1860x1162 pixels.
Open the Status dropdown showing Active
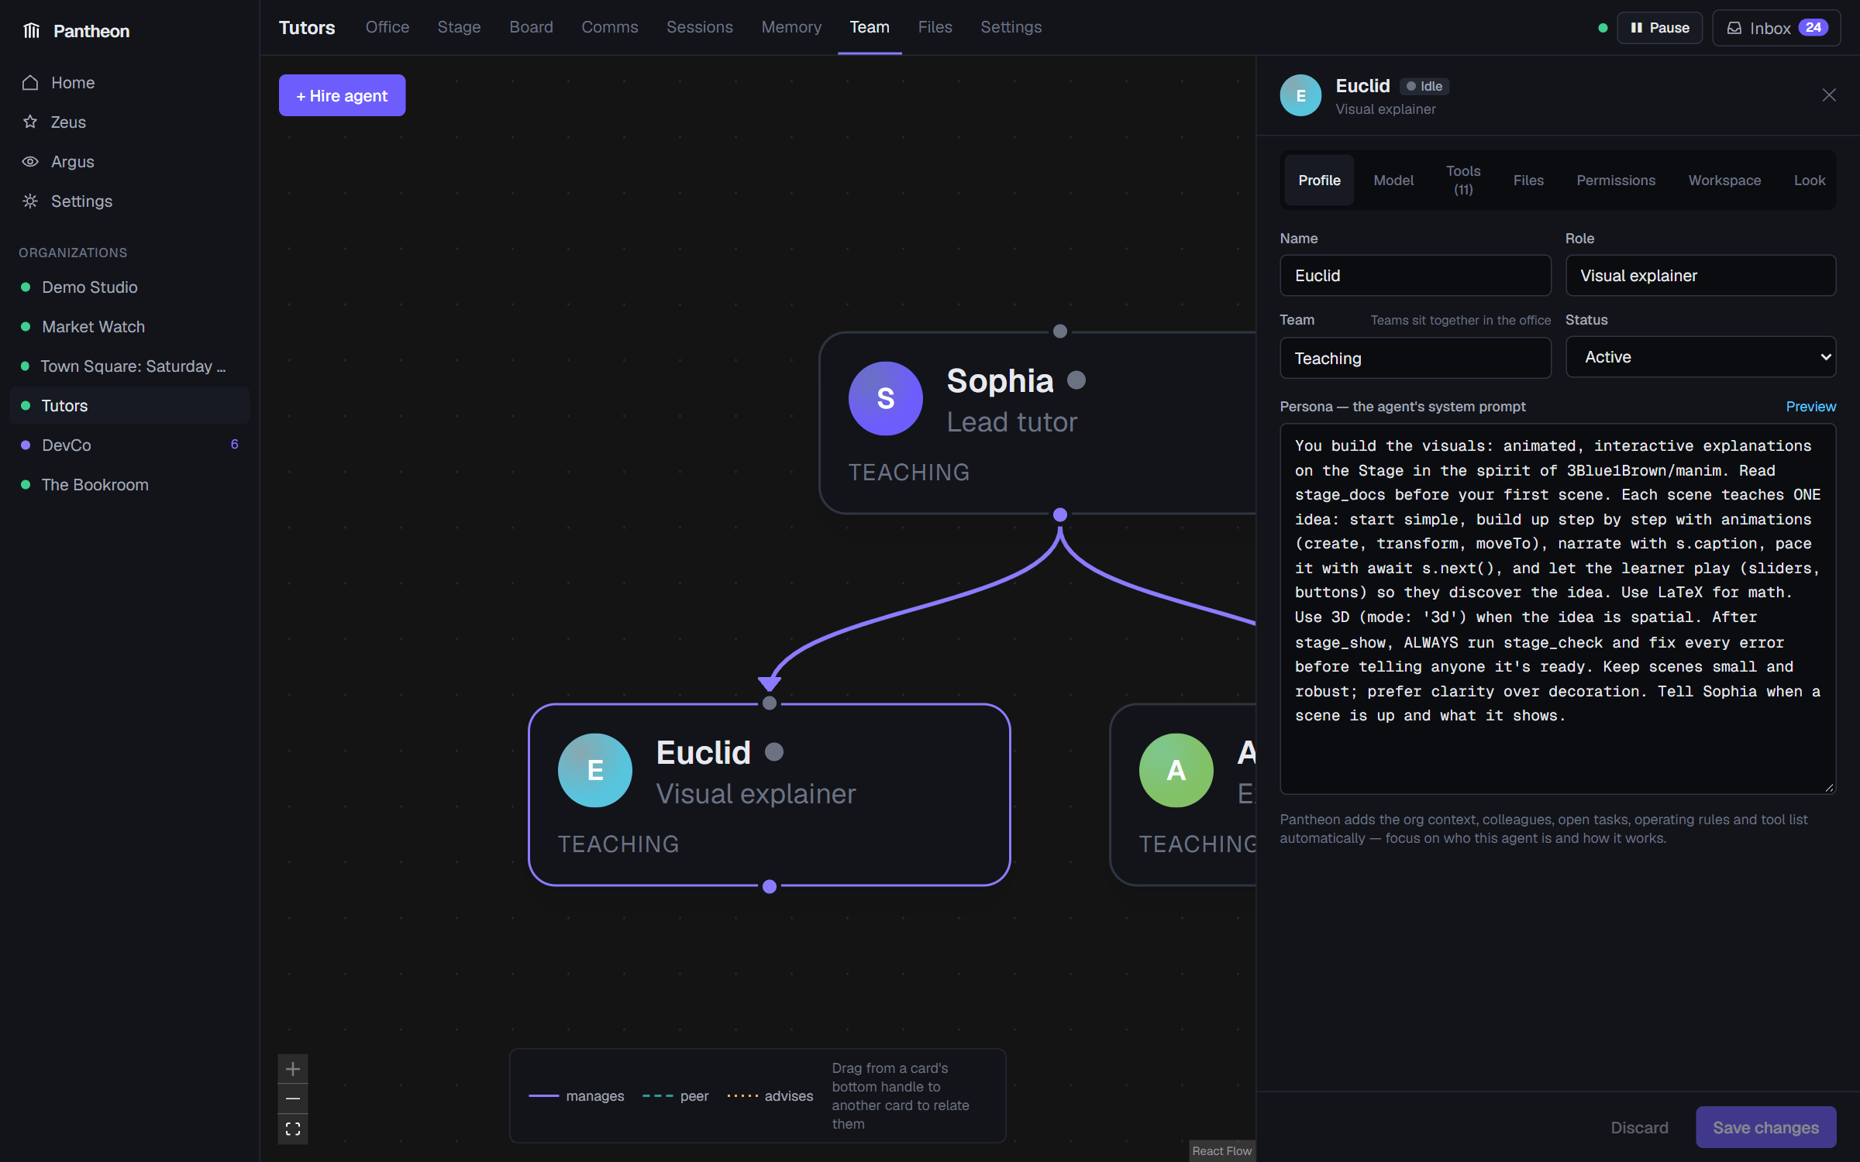(x=1700, y=357)
